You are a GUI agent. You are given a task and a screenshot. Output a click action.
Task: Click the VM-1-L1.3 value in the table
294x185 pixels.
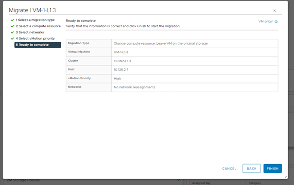[121, 52]
